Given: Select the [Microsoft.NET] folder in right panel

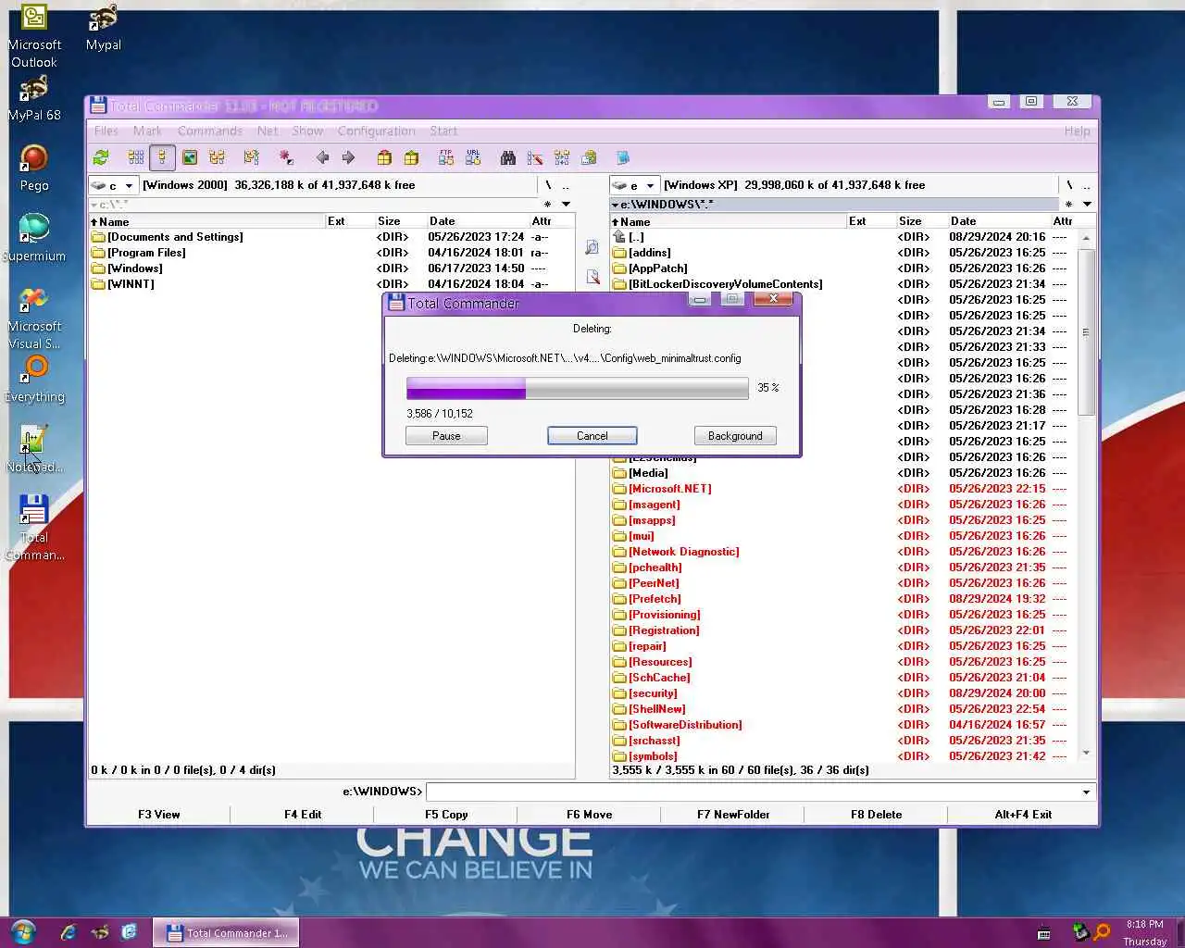Looking at the screenshot, I should pos(670,489).
